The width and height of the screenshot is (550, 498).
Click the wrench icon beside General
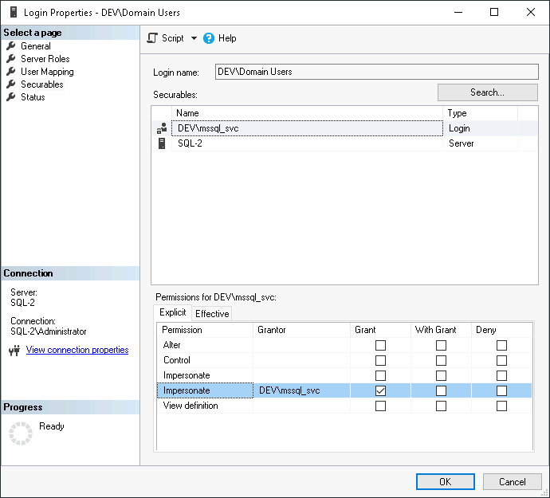[11, 46]
